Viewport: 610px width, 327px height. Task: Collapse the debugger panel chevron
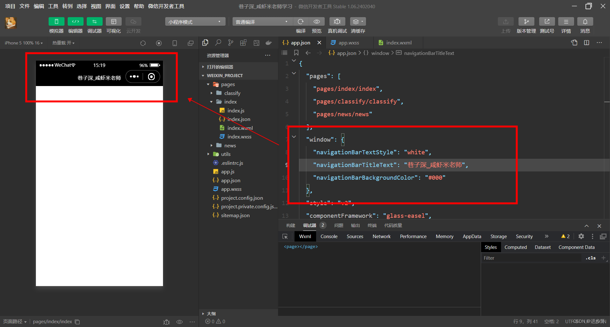pos(586,226)
